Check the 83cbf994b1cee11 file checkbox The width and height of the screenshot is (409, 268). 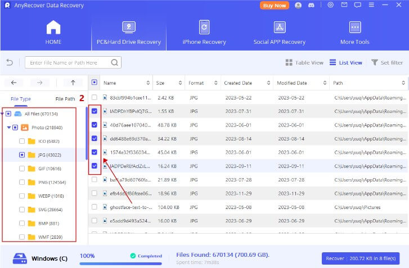click(x=94, y=98)
